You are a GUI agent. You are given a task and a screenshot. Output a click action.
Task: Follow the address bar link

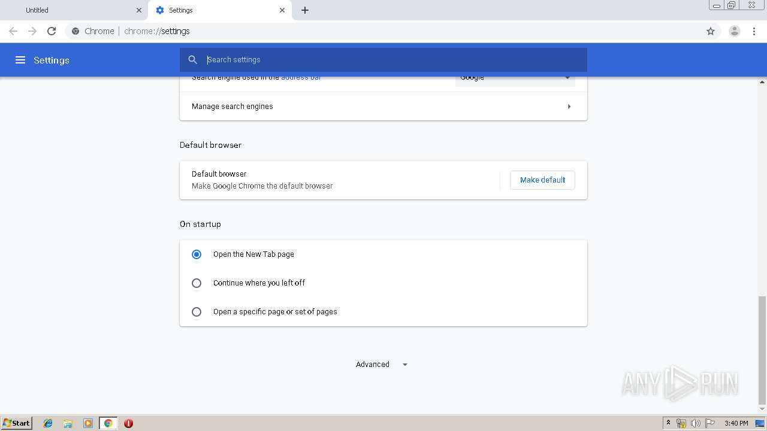pos(301,78)
